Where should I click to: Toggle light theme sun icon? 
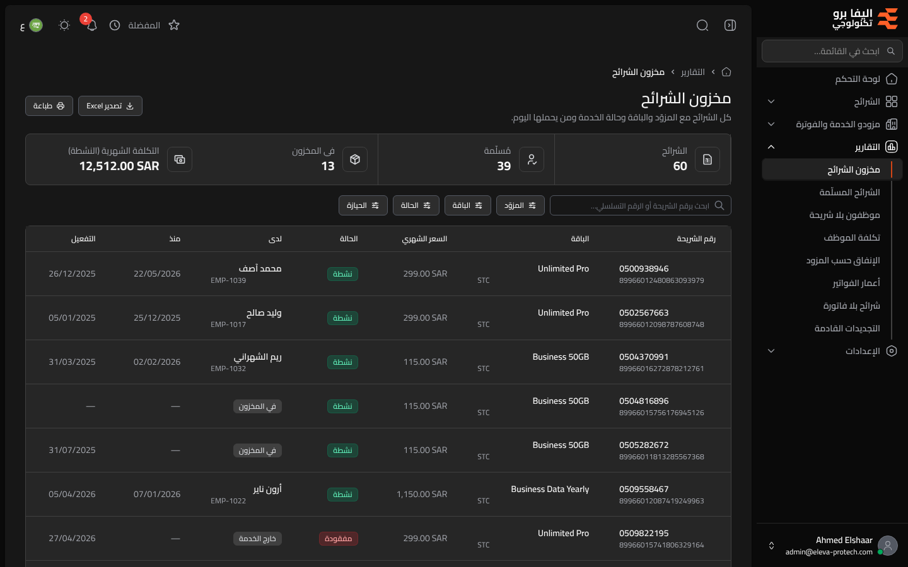pyautogui.click(x=64, y=25)
